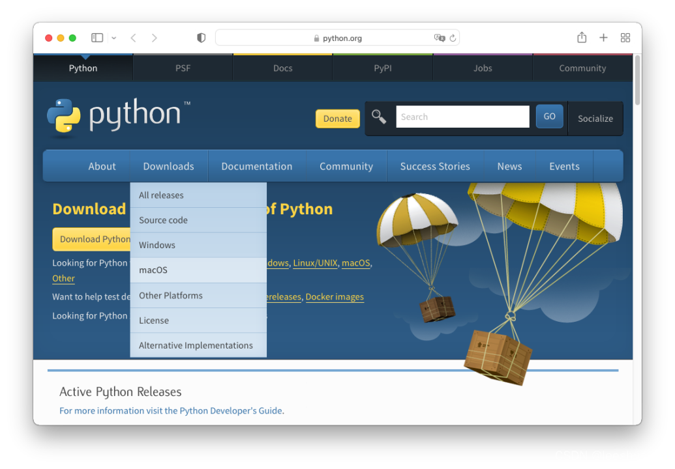Open the sidebar options chevron
Viewport: 675px width, 469px height.
113,38
